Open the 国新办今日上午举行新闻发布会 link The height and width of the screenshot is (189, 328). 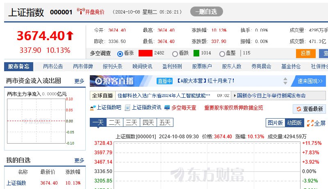coord(271,96)
